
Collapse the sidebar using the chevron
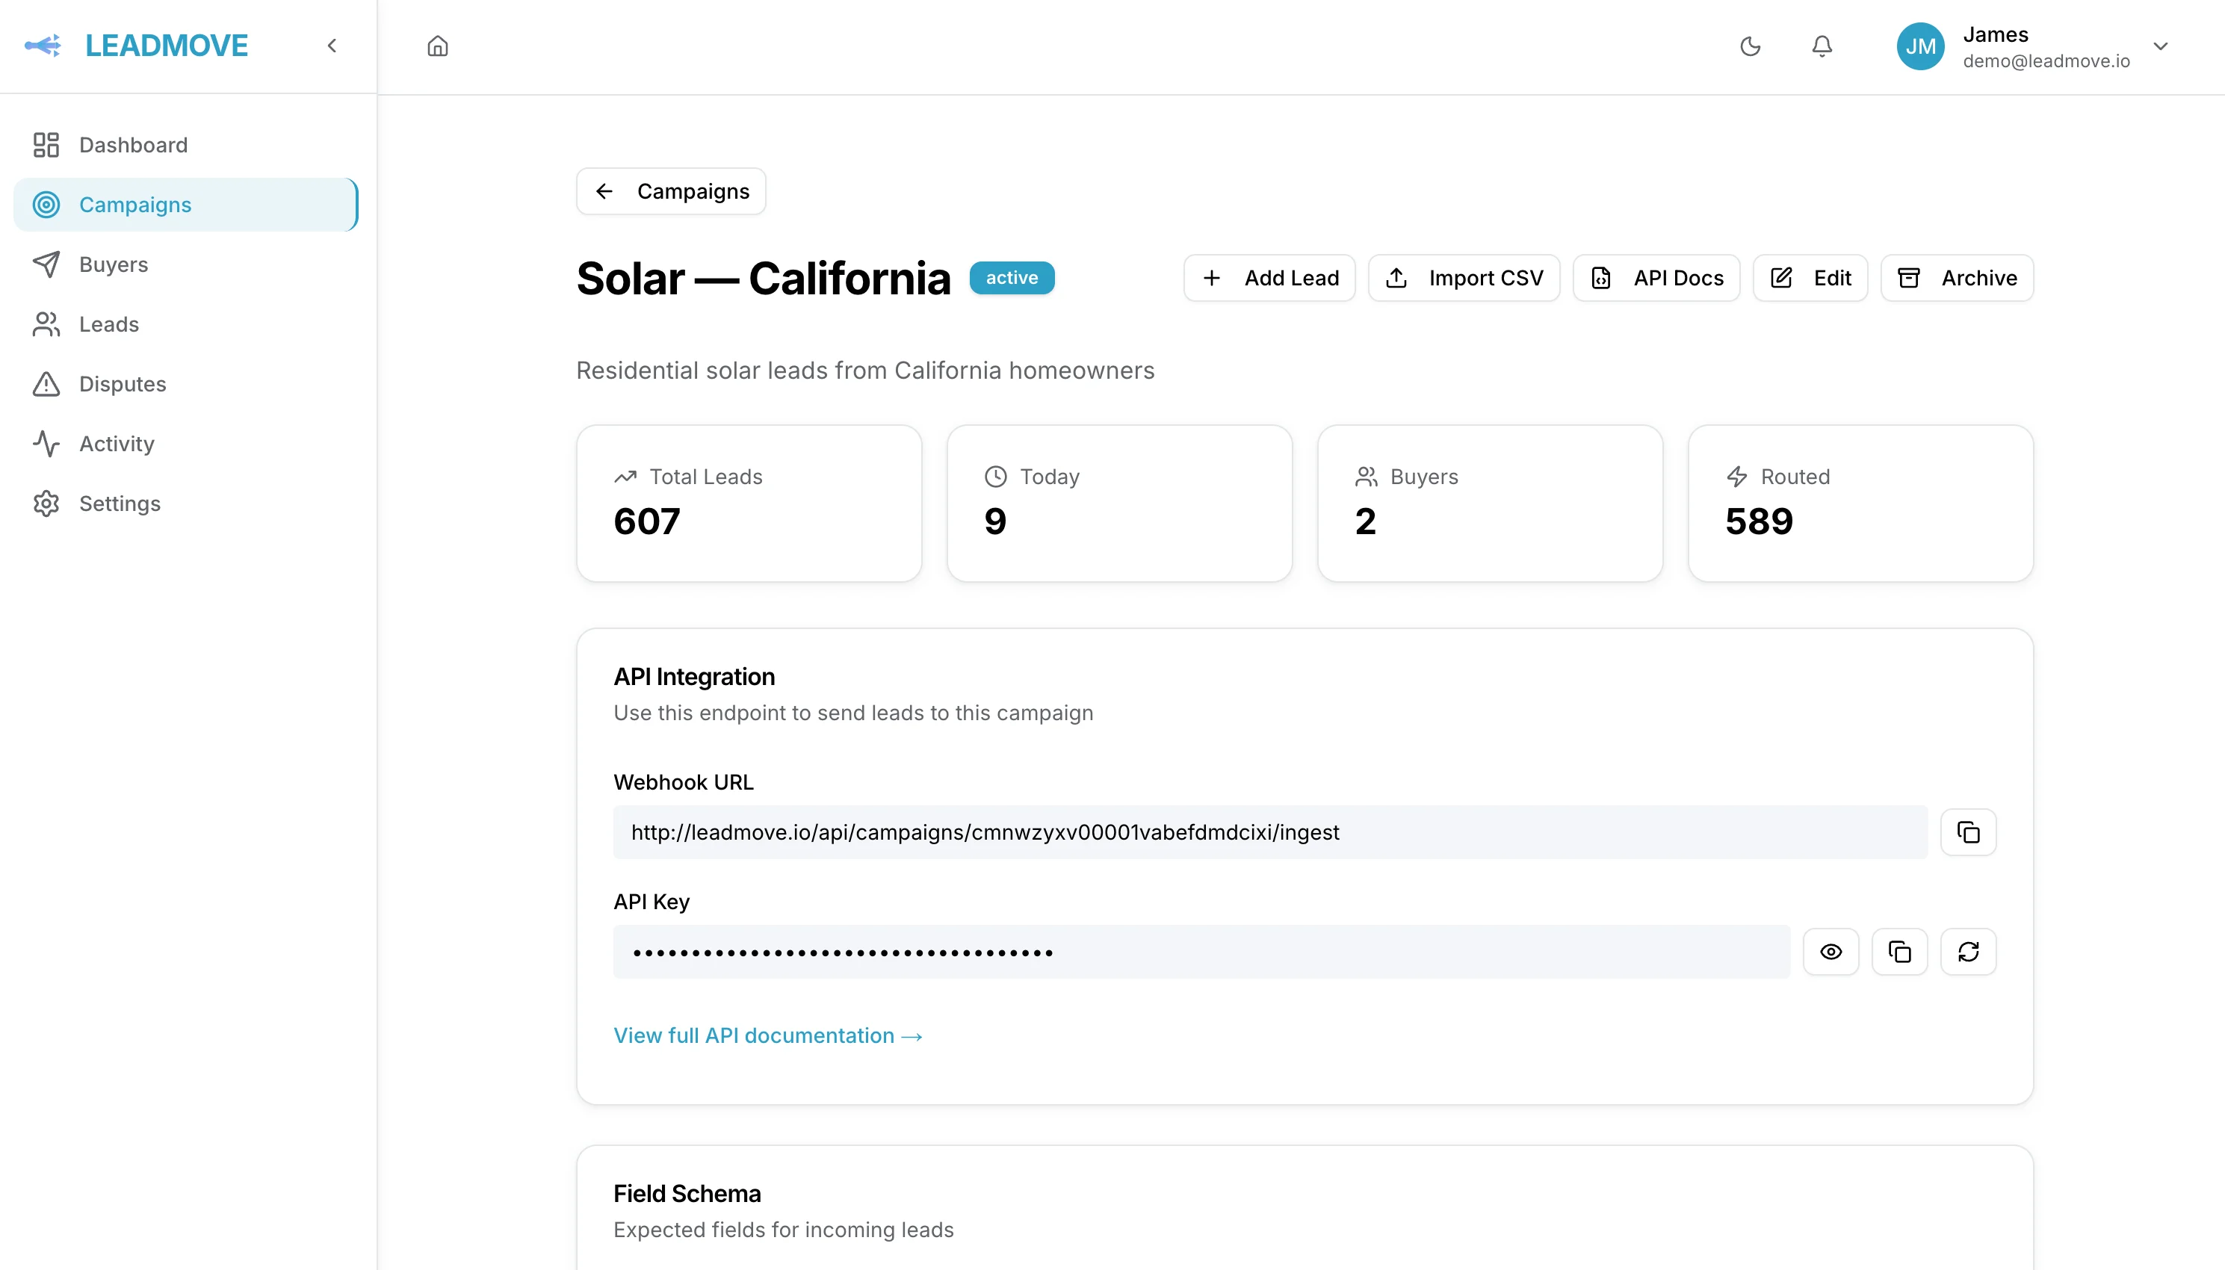tap(332, 46)
